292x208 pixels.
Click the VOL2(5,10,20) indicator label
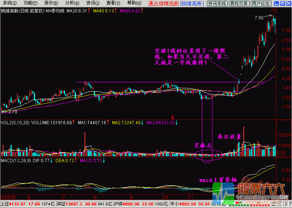15,123
